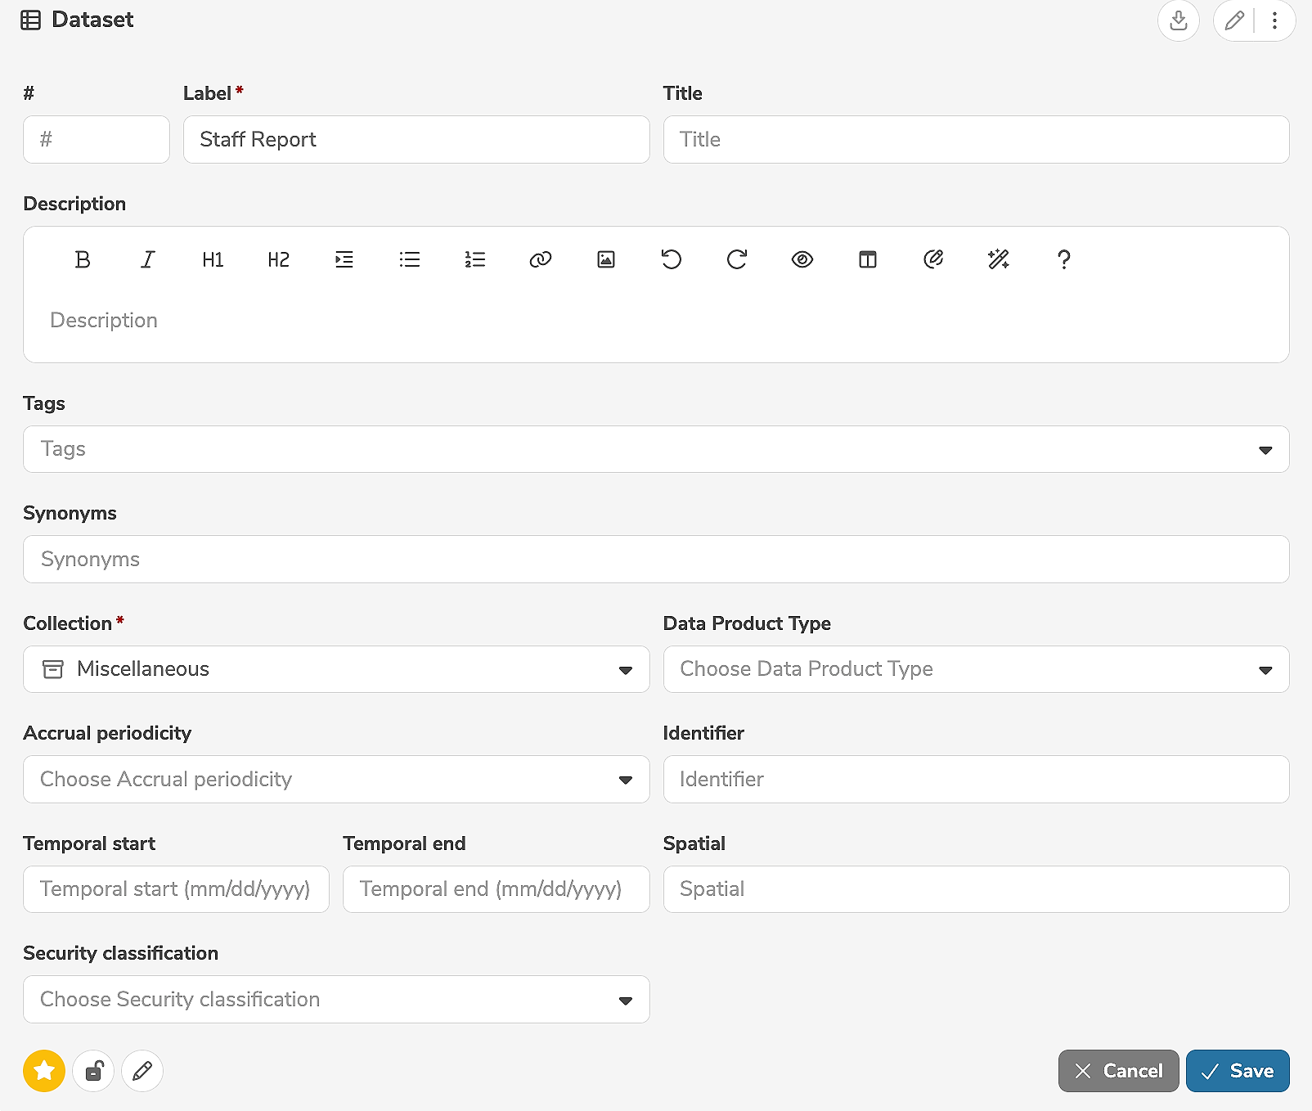Toggle bold formatting in Description toolbar
The image size is (1312, 1111).
tap(83, 259)
